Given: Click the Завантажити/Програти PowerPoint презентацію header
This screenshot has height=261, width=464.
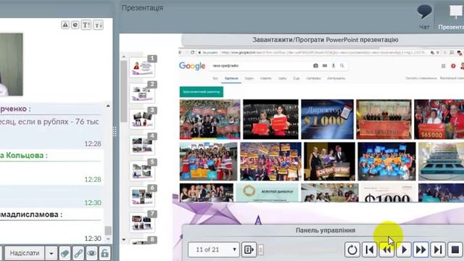Looking at the screenshot, I should coord(325,40).
